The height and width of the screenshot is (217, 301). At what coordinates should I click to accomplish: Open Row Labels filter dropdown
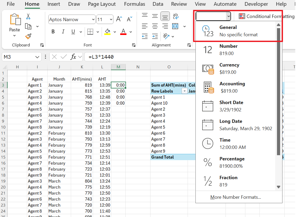(x=184, y=91)
